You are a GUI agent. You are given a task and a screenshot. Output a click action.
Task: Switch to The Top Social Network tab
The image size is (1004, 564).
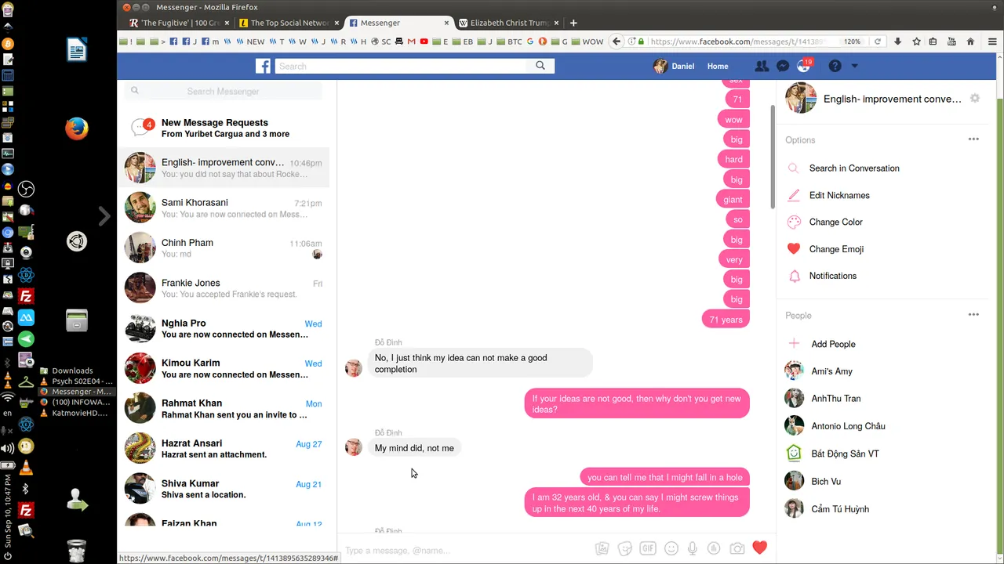click(288, 23)
